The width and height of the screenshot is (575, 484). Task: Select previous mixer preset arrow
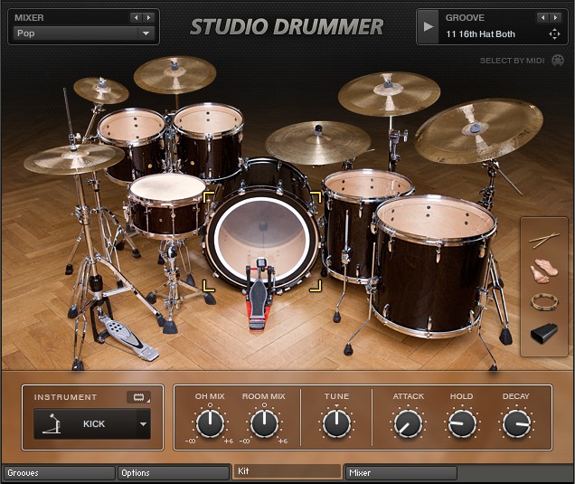(x=136, y=17)
